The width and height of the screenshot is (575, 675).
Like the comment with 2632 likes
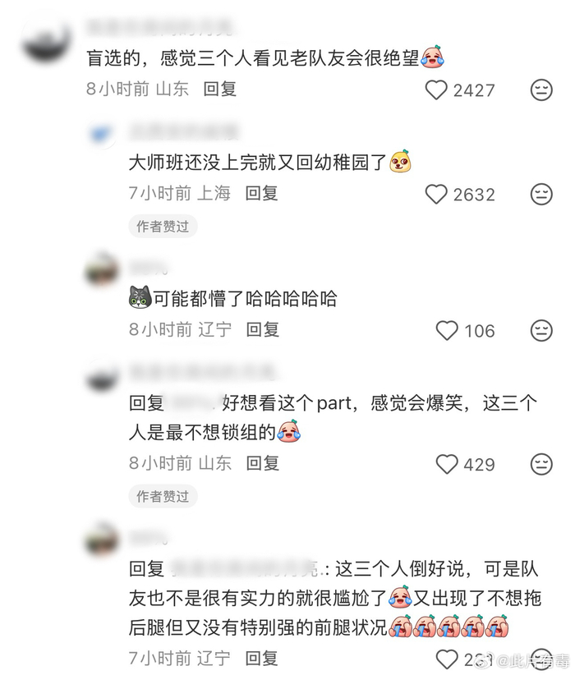[436, 194]
